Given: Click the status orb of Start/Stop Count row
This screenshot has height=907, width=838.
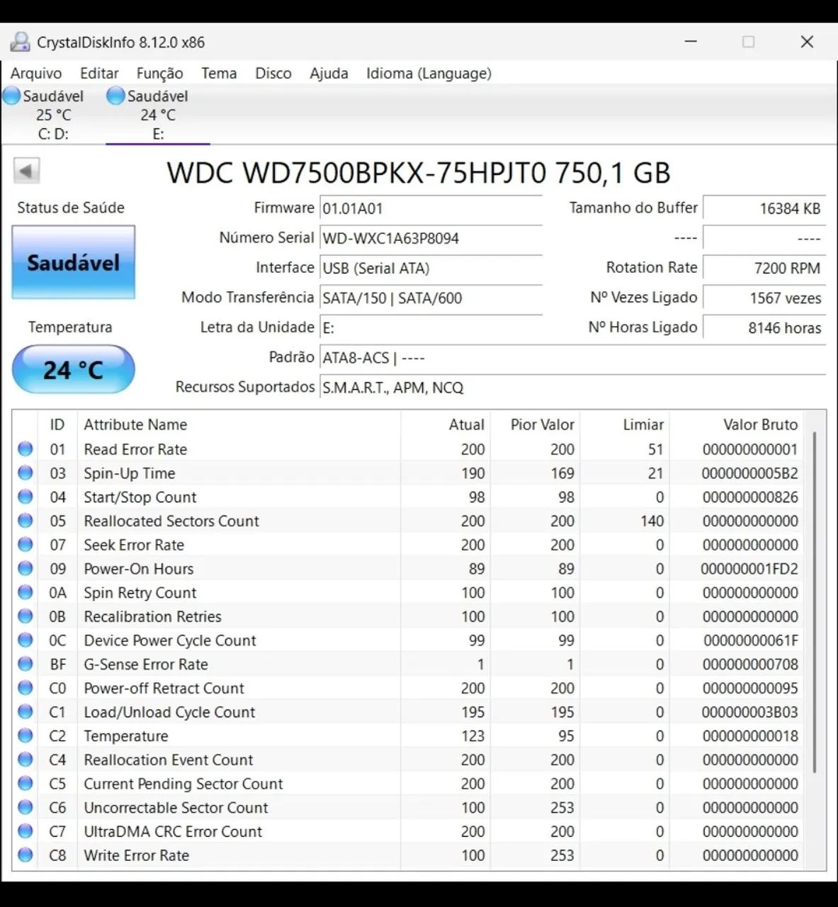Looking at the screenshot, I should click(x=26, y=497).
